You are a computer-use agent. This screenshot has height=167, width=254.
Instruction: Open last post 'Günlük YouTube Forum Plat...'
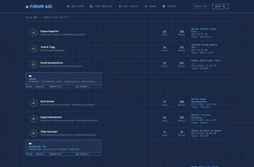[204, 30]
